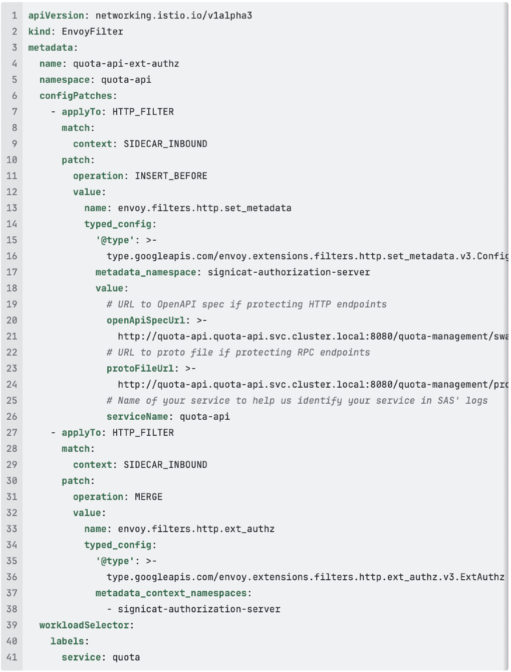Click envoy.filters.http.ext_authz filter name

click(196, 529)
